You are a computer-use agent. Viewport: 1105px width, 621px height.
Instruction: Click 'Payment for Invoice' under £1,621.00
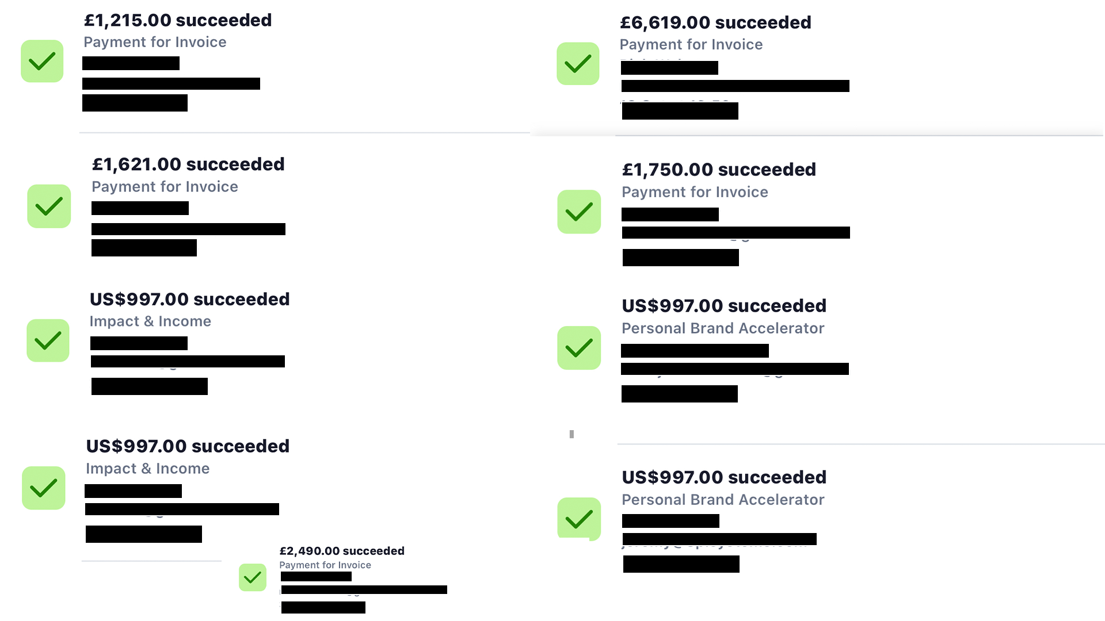(x=165, y=187)
